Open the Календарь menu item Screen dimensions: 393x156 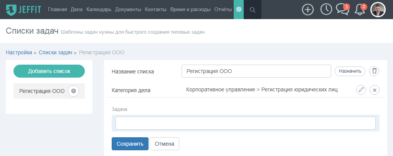point(99,10)
